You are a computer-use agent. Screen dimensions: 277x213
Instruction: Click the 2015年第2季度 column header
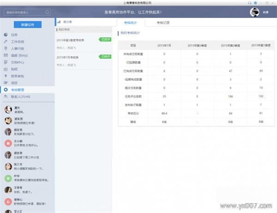pos(230,46)
